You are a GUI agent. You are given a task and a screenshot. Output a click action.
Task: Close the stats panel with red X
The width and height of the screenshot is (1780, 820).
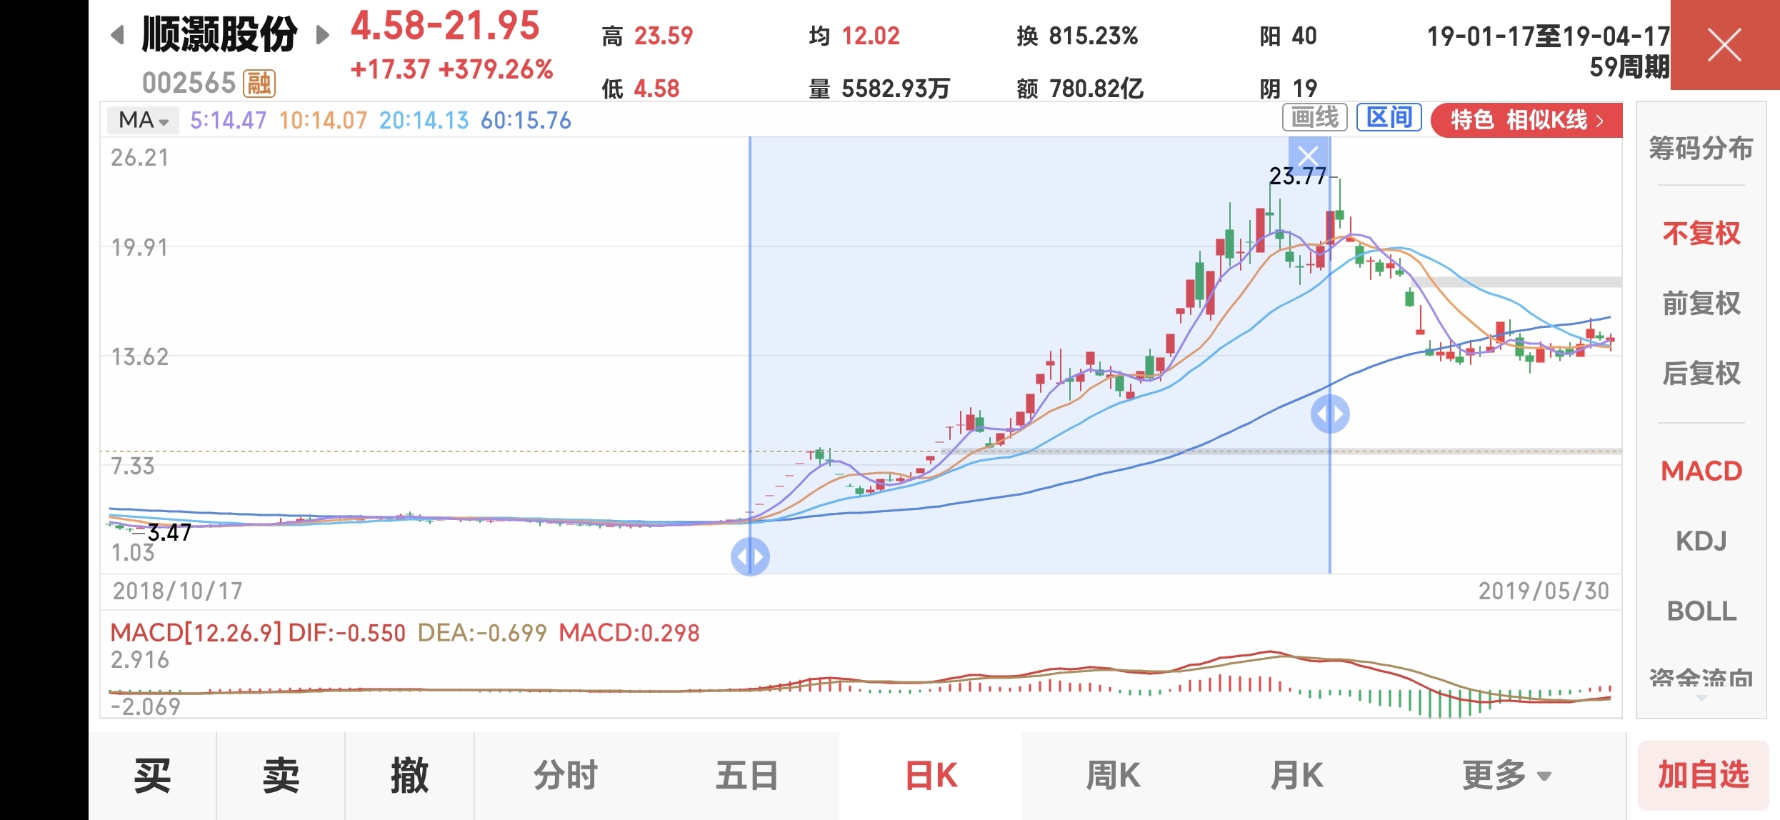1724,45
